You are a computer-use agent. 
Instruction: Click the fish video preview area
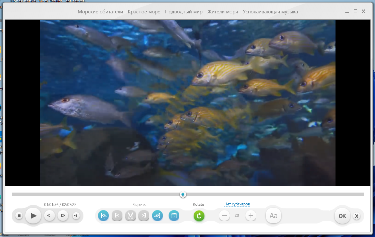pyautogui.click(x=188, y=103)
